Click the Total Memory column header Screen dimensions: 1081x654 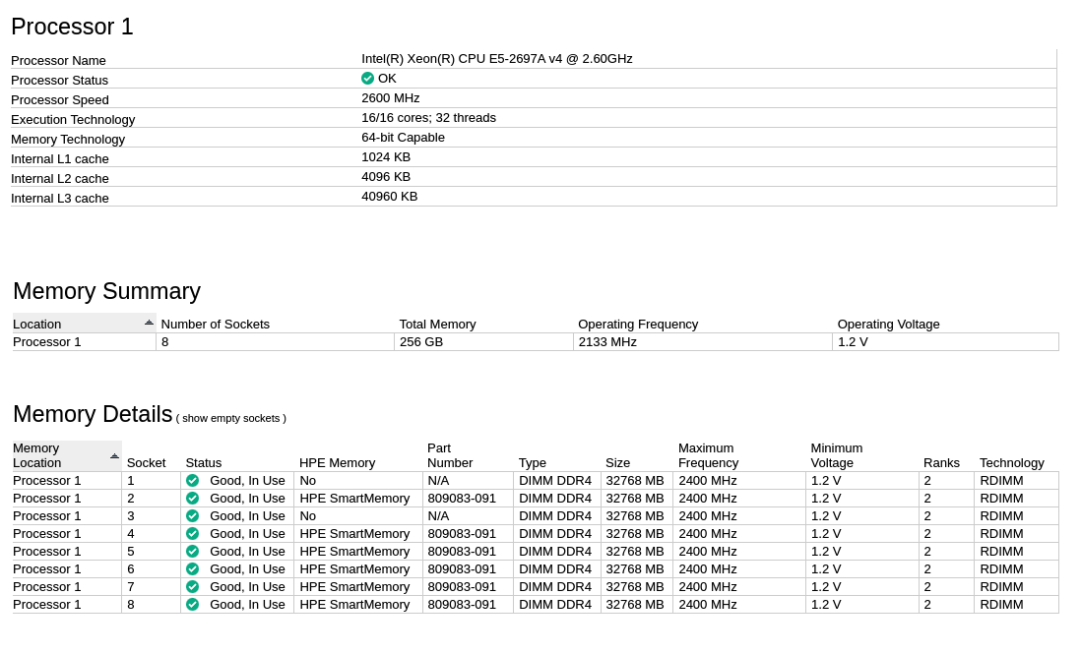[438, 325]
